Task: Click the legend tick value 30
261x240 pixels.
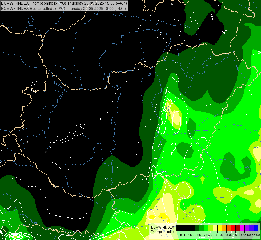Action: tap(213, 235)
